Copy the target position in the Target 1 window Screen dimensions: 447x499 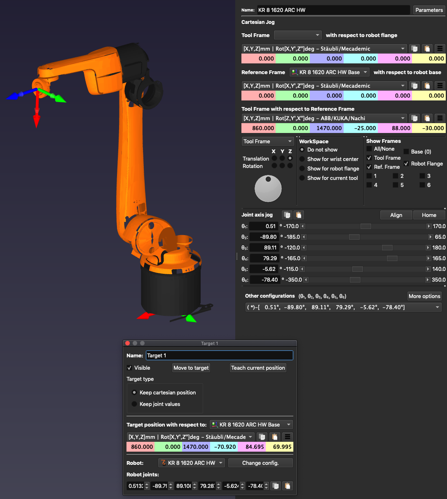coord(262,437)
